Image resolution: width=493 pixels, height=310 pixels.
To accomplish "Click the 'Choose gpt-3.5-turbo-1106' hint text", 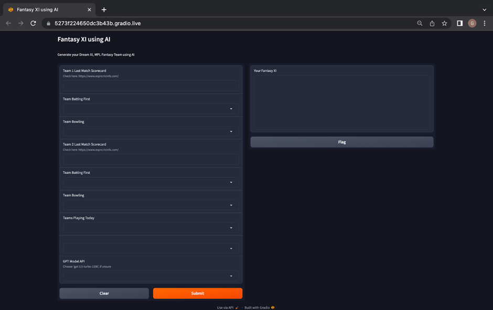I will (x=87, y=266).
